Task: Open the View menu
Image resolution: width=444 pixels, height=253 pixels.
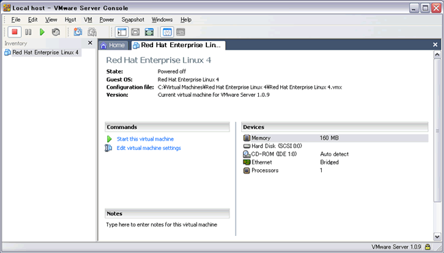Action: [51, 20]
